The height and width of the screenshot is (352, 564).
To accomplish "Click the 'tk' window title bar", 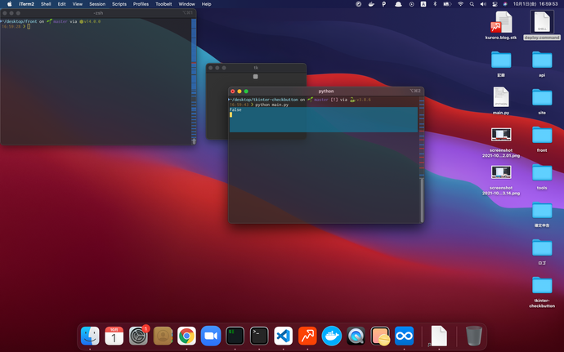I will point(256,68).
